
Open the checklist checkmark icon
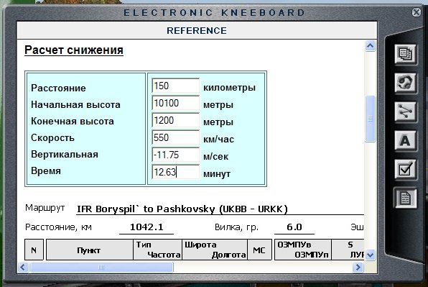(x=405, y=170)
